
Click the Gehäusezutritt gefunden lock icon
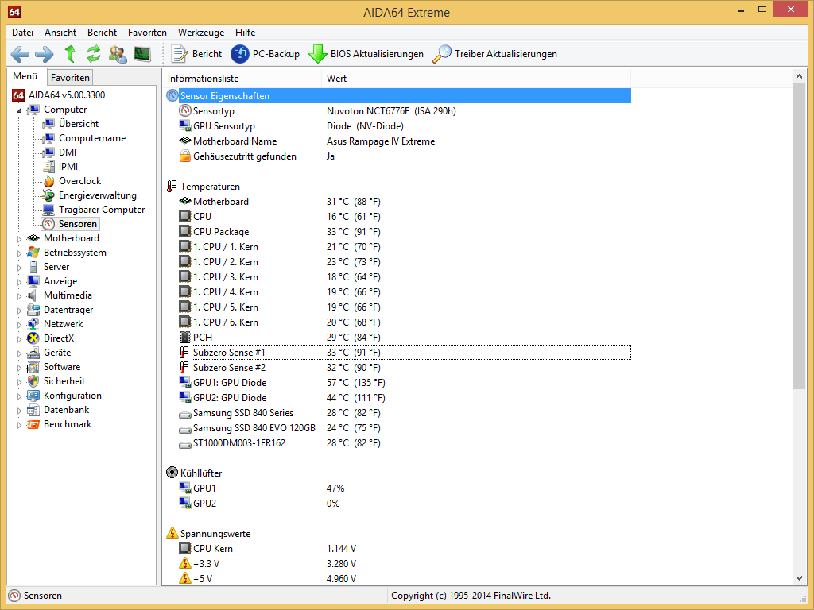coord(184,156)
